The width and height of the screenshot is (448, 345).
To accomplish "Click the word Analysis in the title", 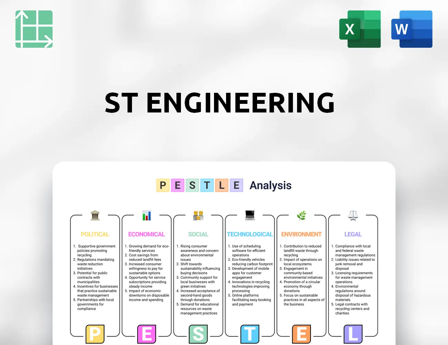I will [271, 186].
